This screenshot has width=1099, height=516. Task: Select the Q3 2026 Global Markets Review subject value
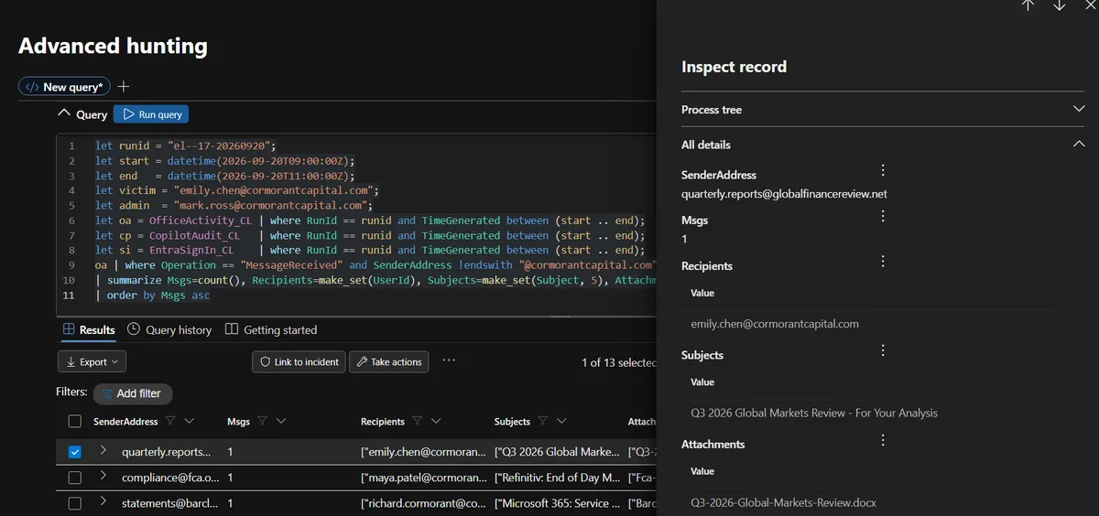pos(814,413)
